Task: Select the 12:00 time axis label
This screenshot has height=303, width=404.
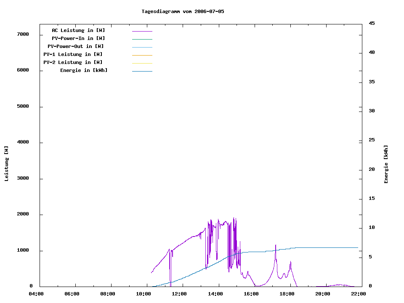Action: pyautogui.click(x=180, y=294)
